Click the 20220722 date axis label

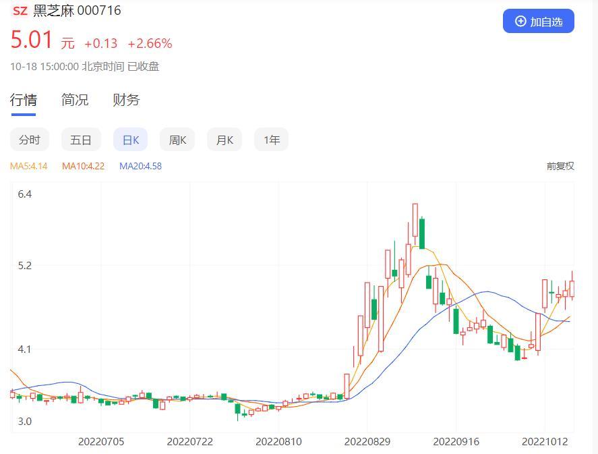[190, 442]
